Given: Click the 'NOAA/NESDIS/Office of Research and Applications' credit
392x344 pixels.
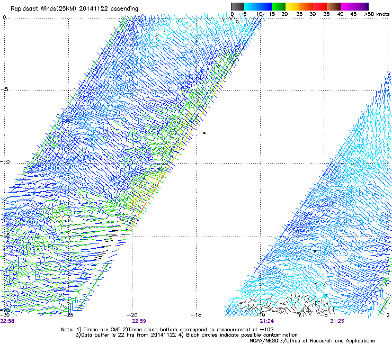Looking at the screenshot, I should (x=312, y=341).
